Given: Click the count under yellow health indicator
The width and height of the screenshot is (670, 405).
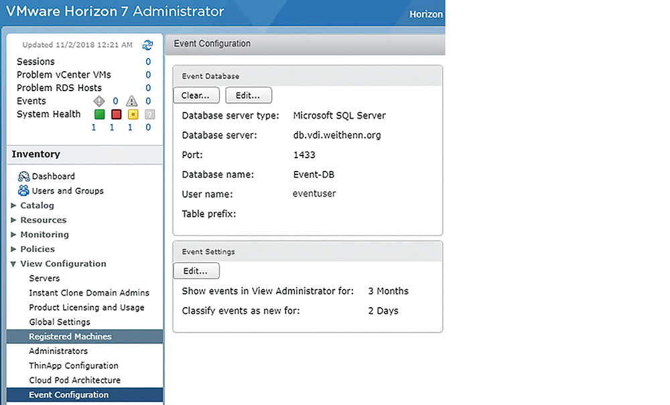Looking at the screenshot, I should pos(130,127).
